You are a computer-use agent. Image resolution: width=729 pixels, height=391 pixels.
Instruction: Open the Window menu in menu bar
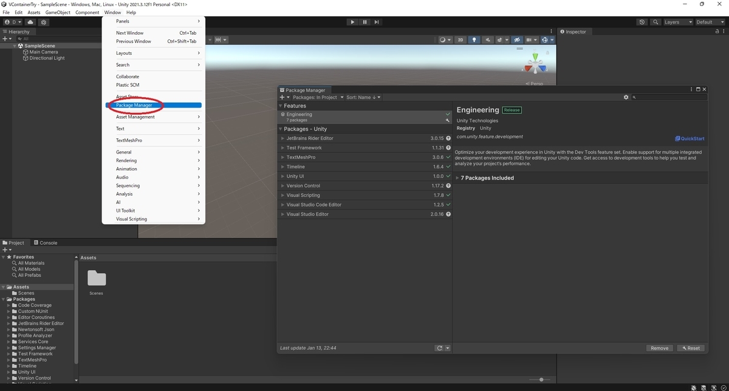point(112,12)
